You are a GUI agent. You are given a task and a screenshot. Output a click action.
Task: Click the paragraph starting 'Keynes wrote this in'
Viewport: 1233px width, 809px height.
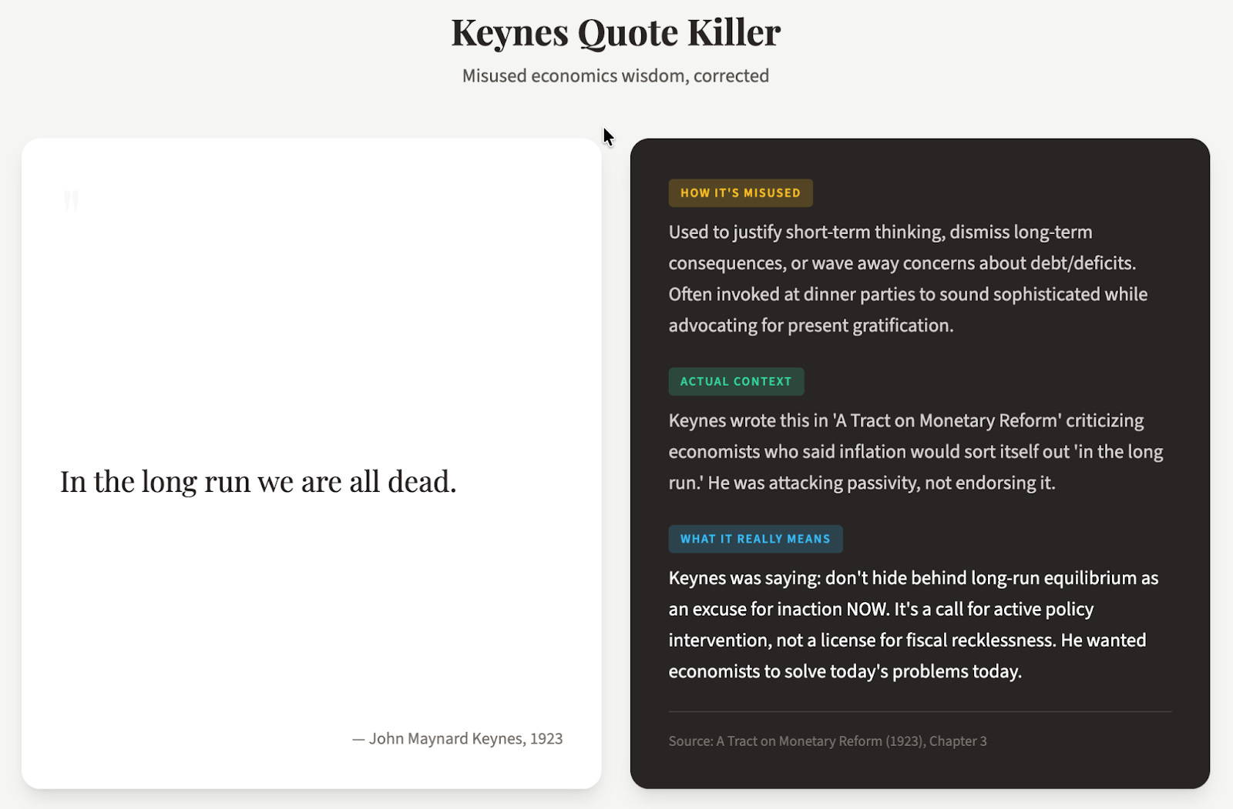tap(916, 452)
